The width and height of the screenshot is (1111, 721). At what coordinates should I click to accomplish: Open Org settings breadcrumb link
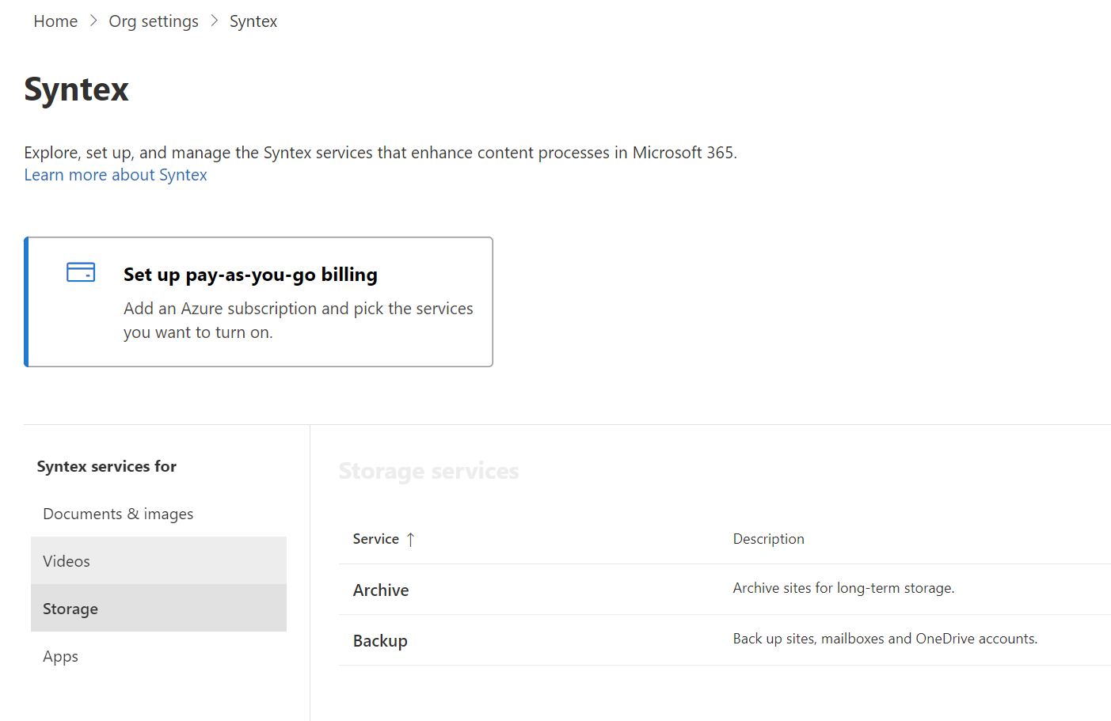click(154, 21)
